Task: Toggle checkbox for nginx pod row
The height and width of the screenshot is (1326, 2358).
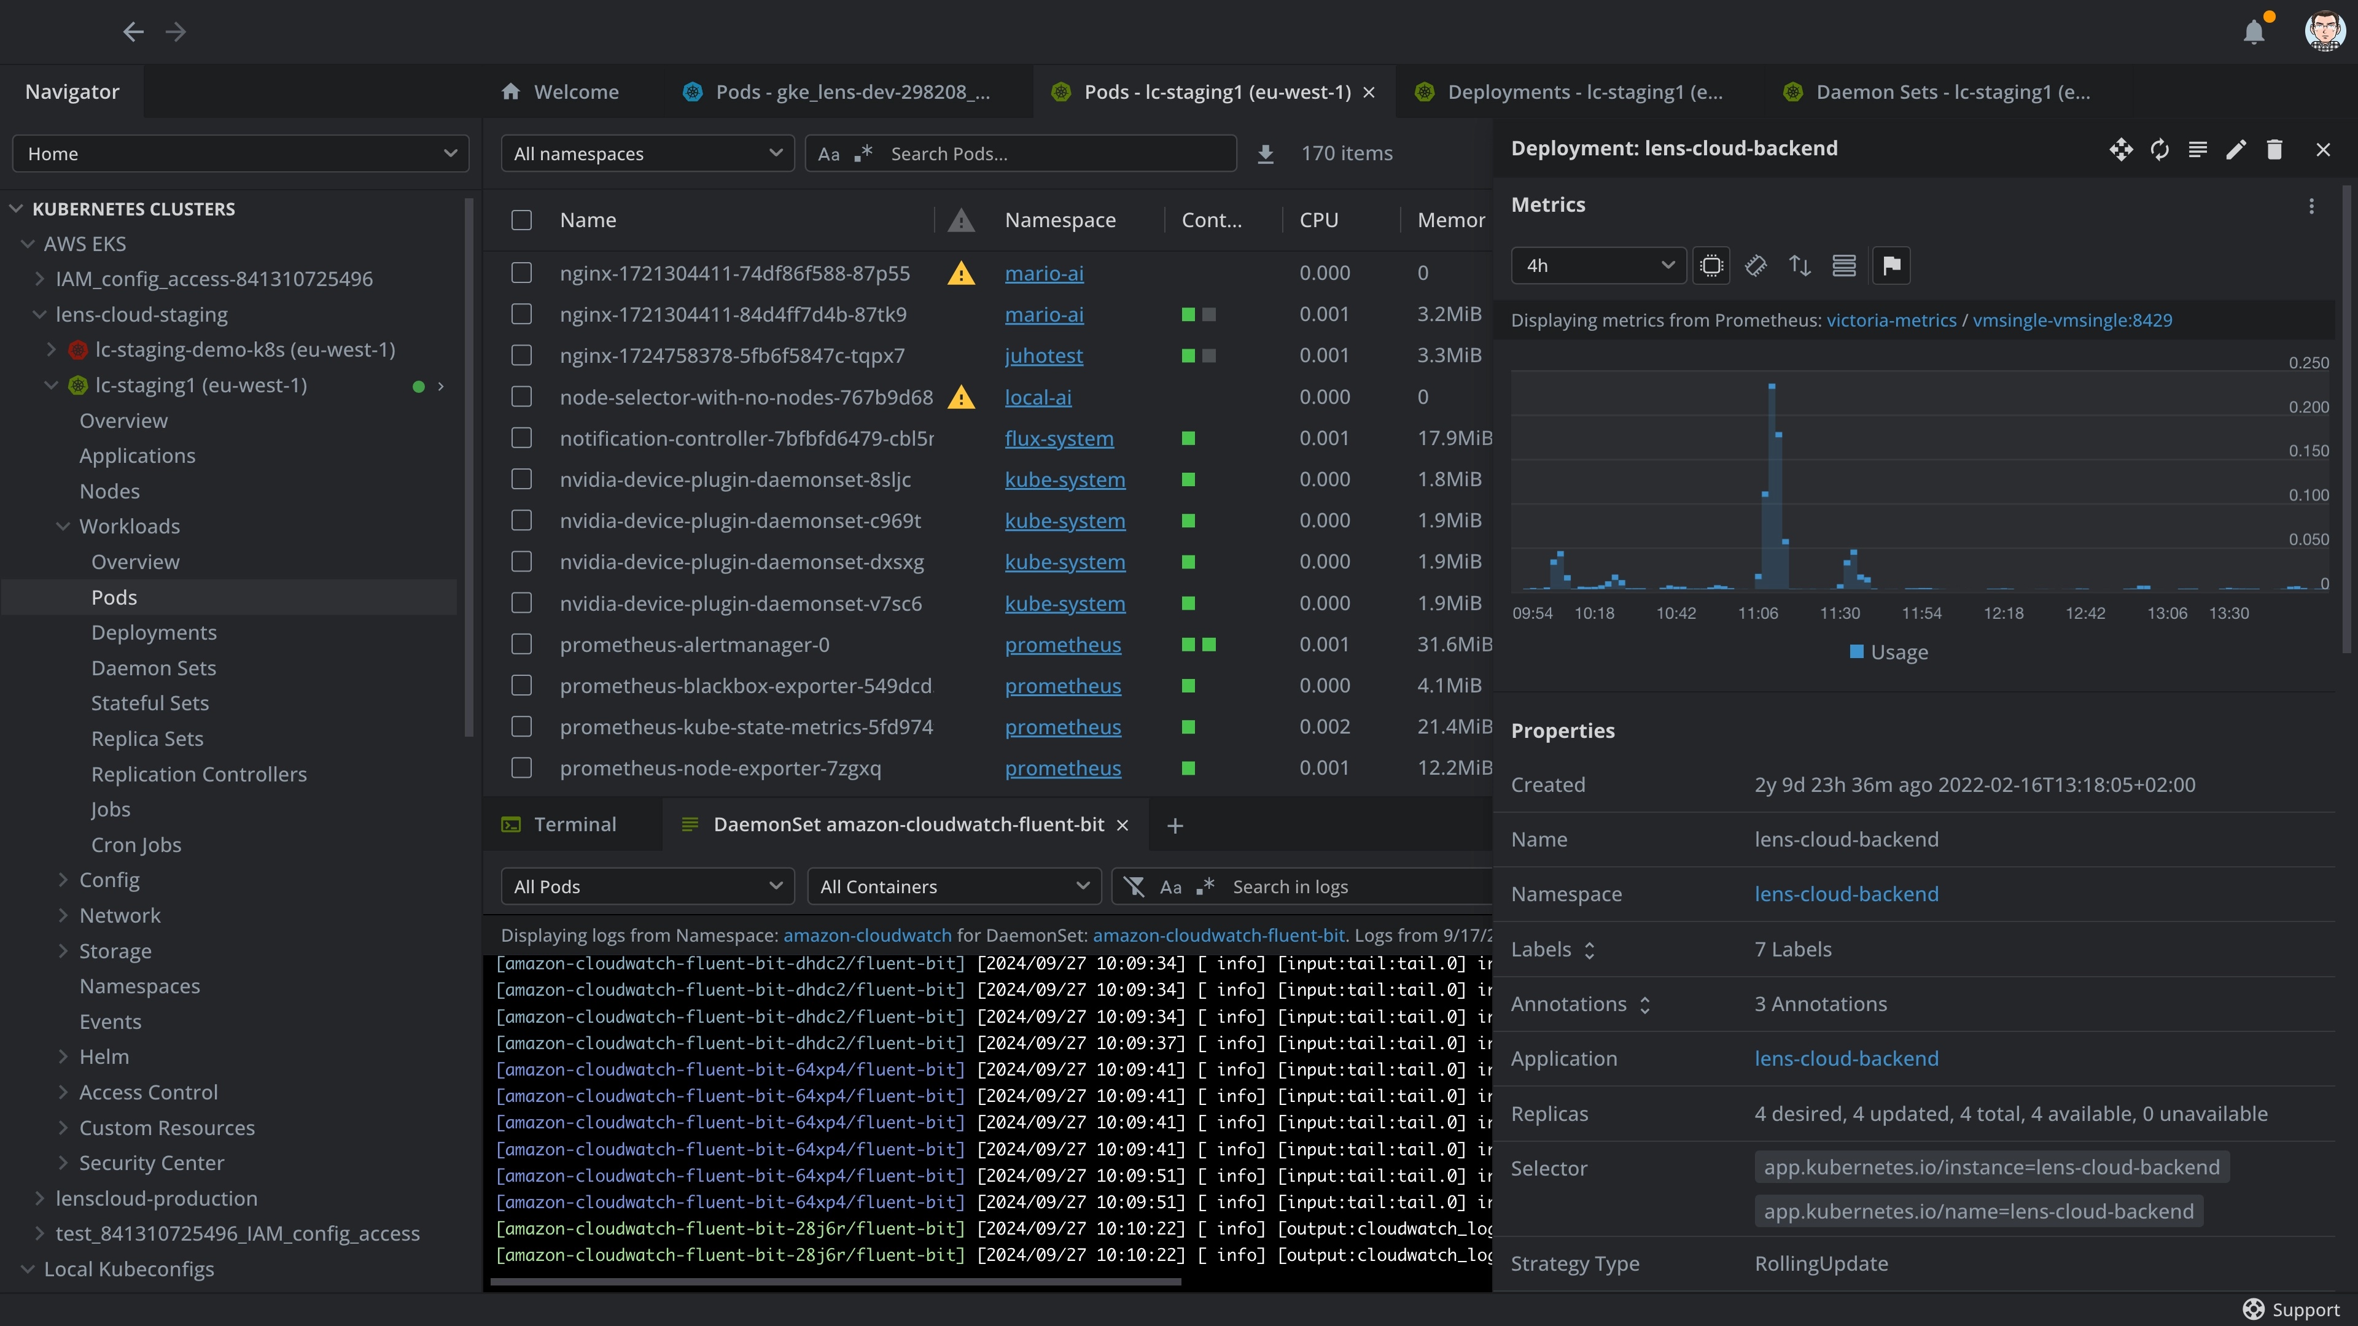Action: (x=521, y=272)
